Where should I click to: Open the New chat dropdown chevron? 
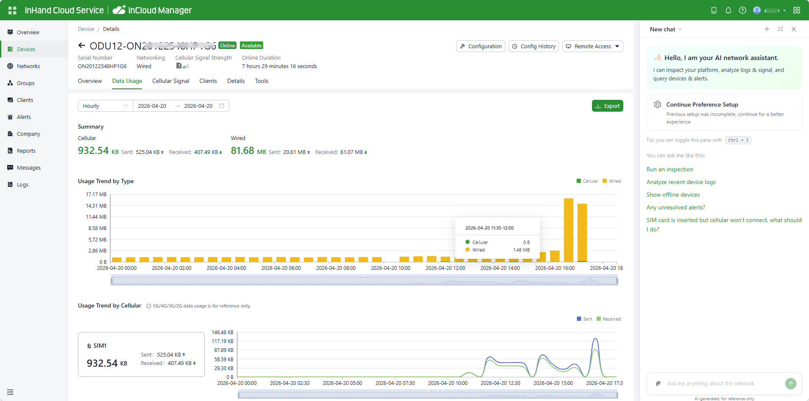tap(680, 29)
